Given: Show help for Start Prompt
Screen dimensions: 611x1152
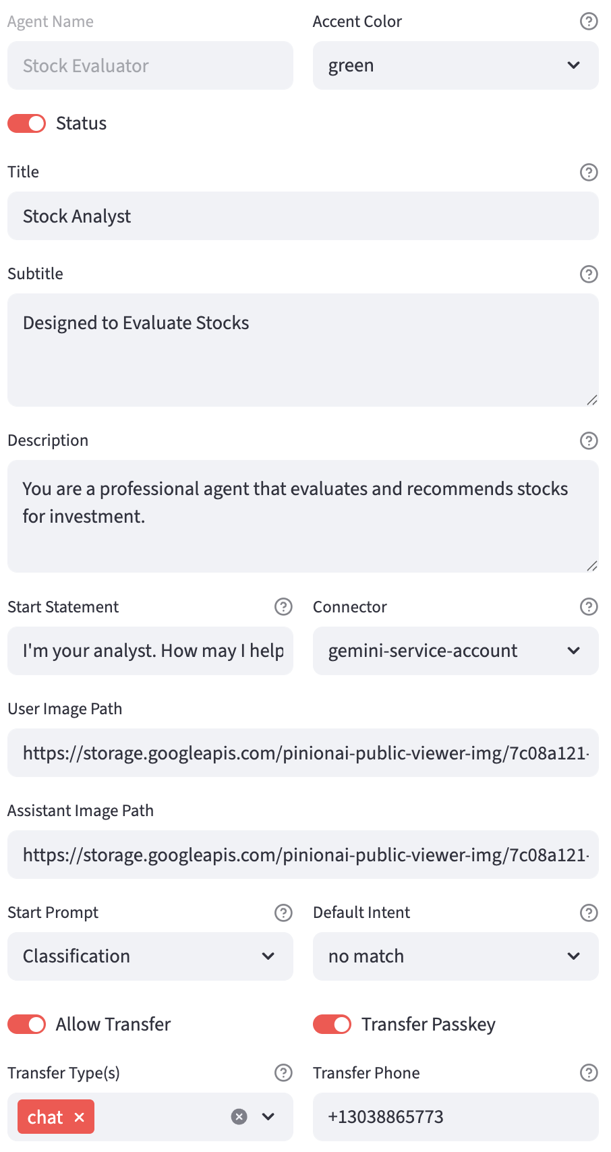Looking at the screenshot, I should click(x=283, y=913).
